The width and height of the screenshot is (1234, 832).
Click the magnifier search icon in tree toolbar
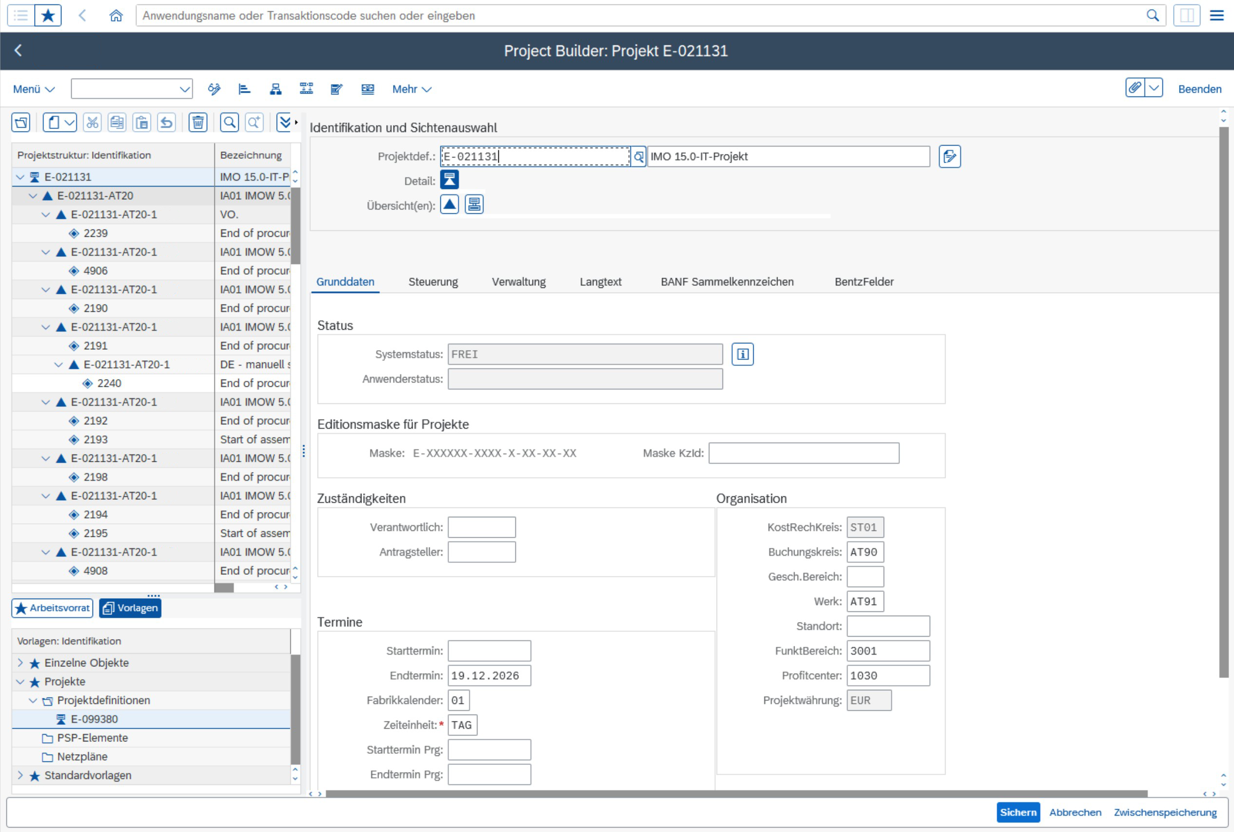click(230, 123)
